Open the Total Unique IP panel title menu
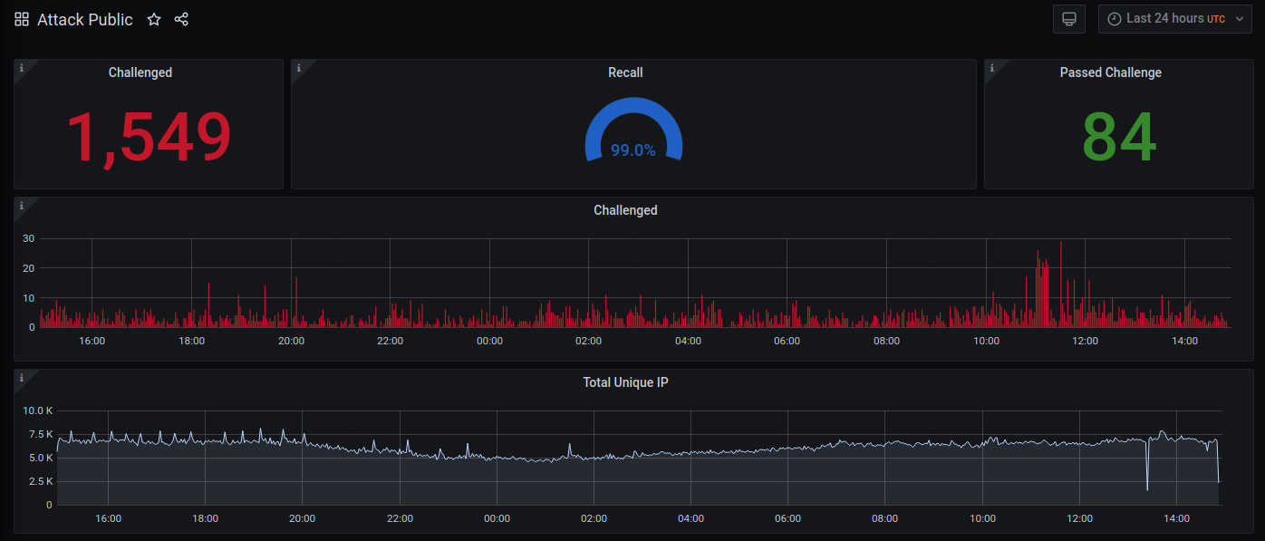Image resolution: width=1265 pixels, height=541 pixels. [625, 382]
